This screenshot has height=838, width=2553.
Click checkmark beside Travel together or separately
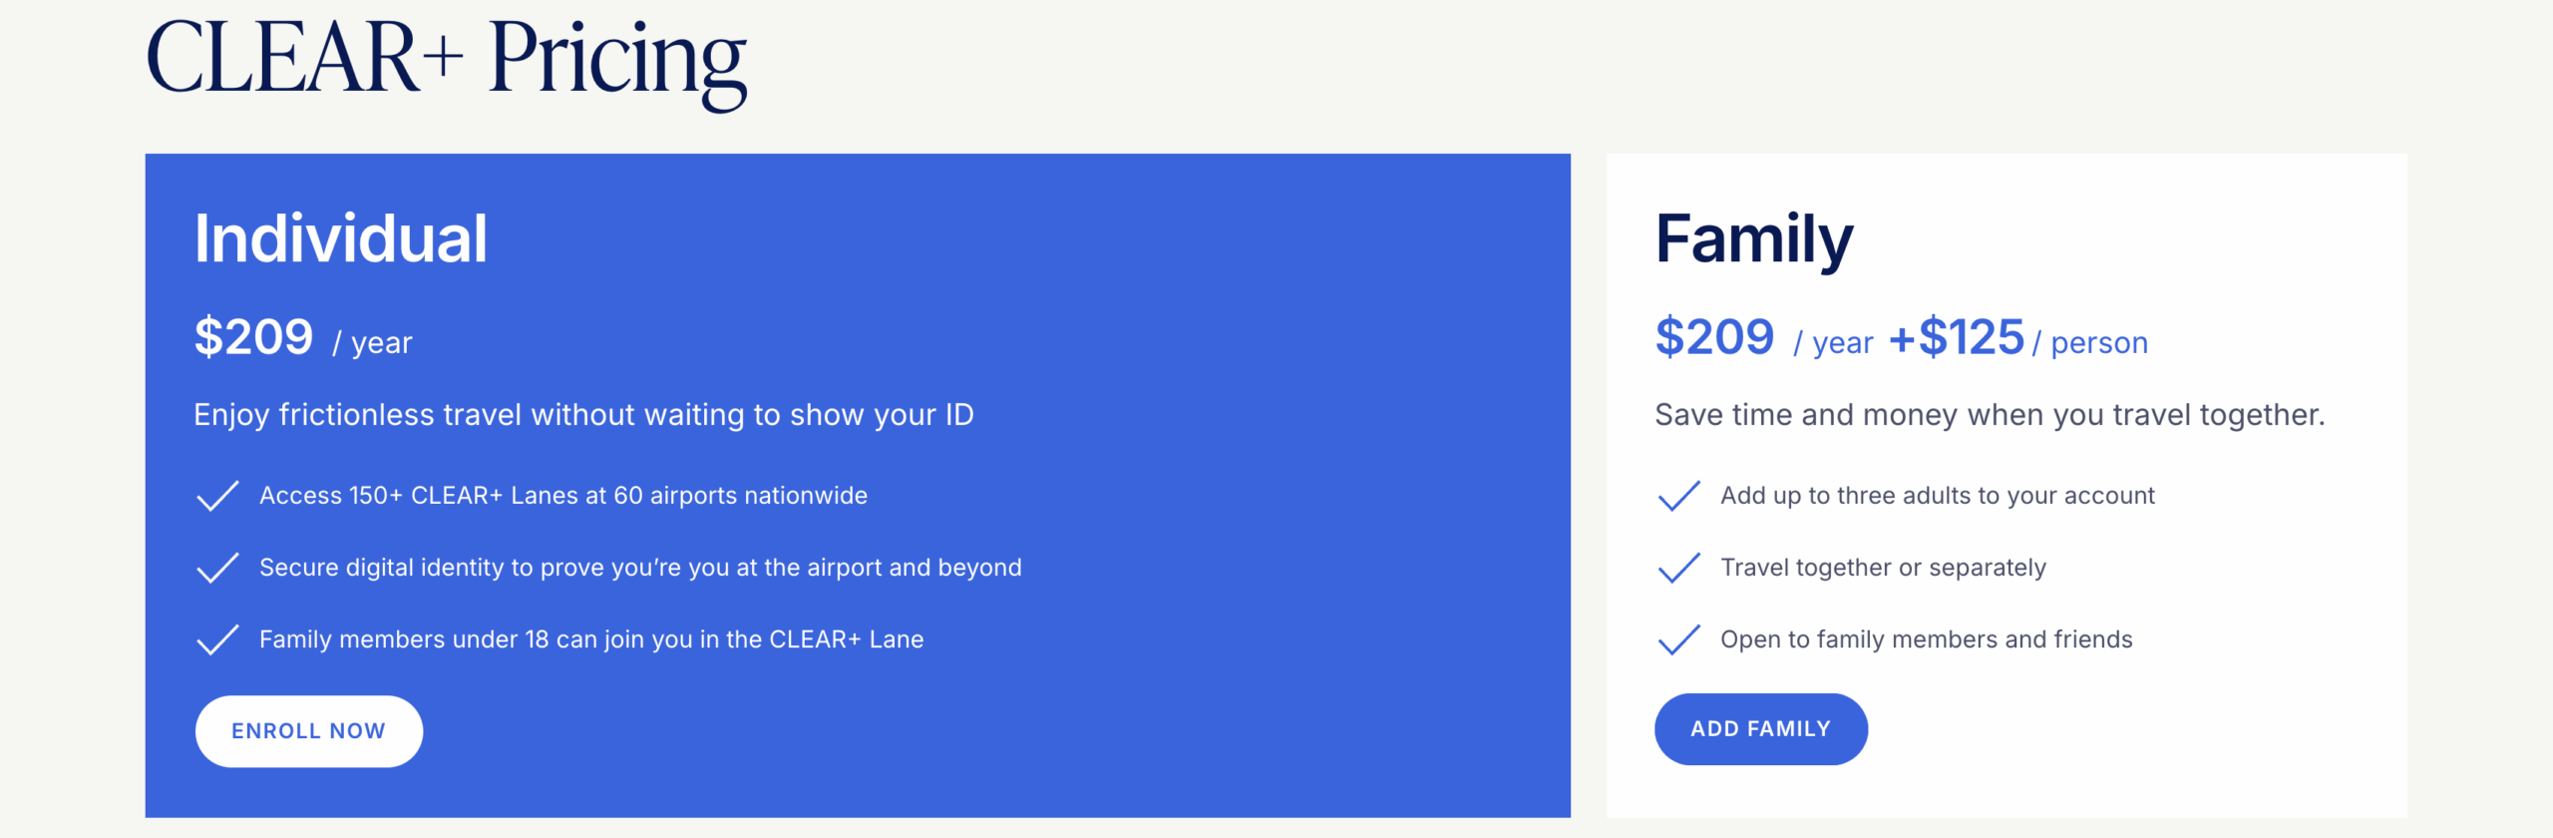click(x=1678, y=567)
